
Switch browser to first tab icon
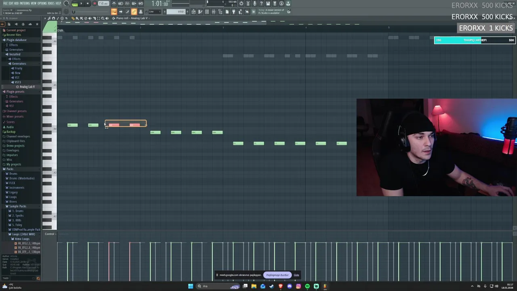click(x=2, y=24)
